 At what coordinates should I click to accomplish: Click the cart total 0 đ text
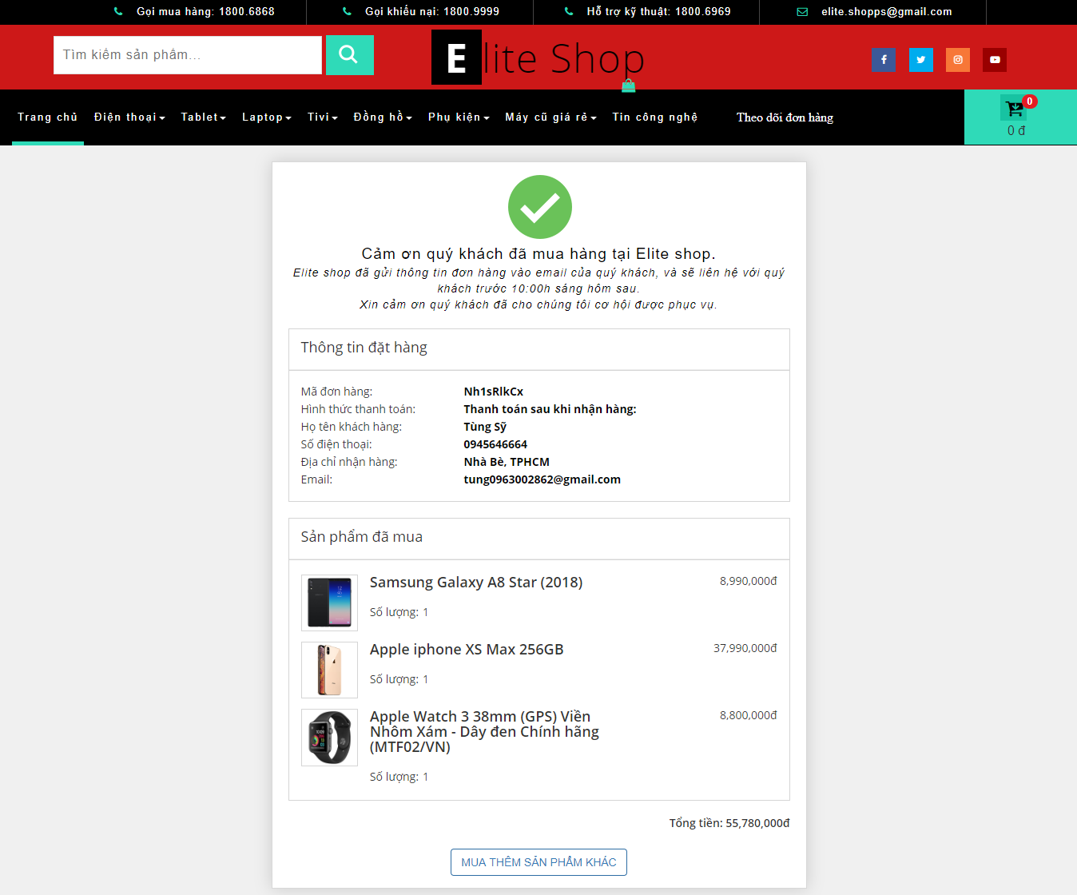1016,131
